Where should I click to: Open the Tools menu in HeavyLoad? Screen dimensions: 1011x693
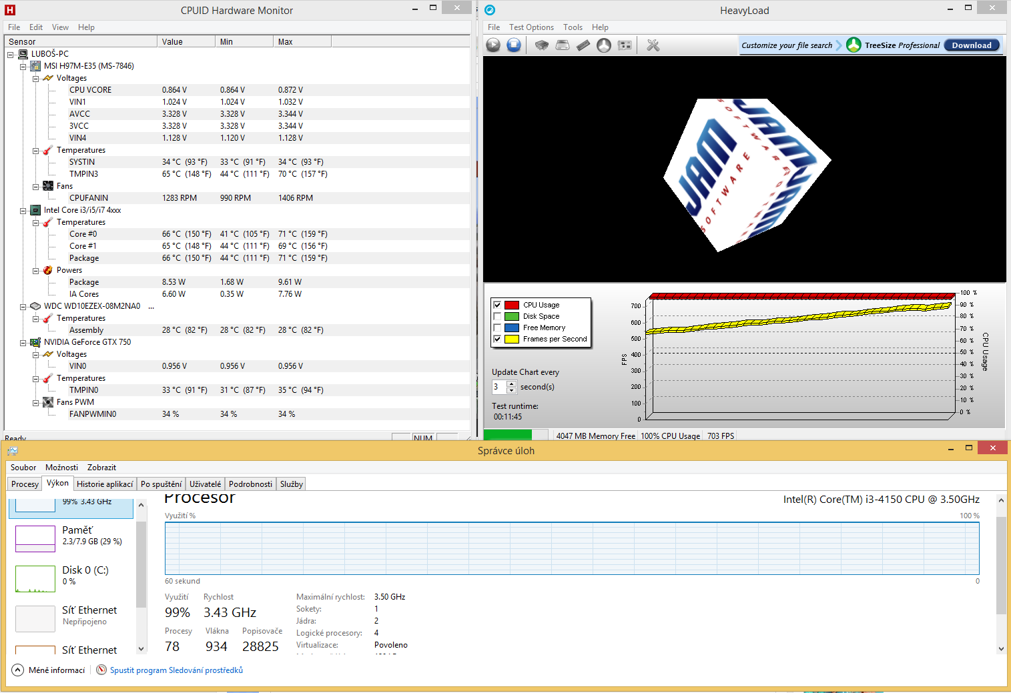[573, 27]
